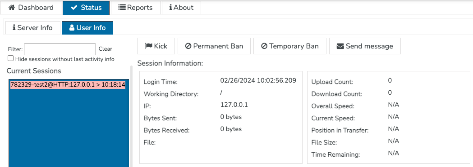473x167 pixels.
Task: Click the ban icon on Temporary Ban
Action: coord(264,46)
